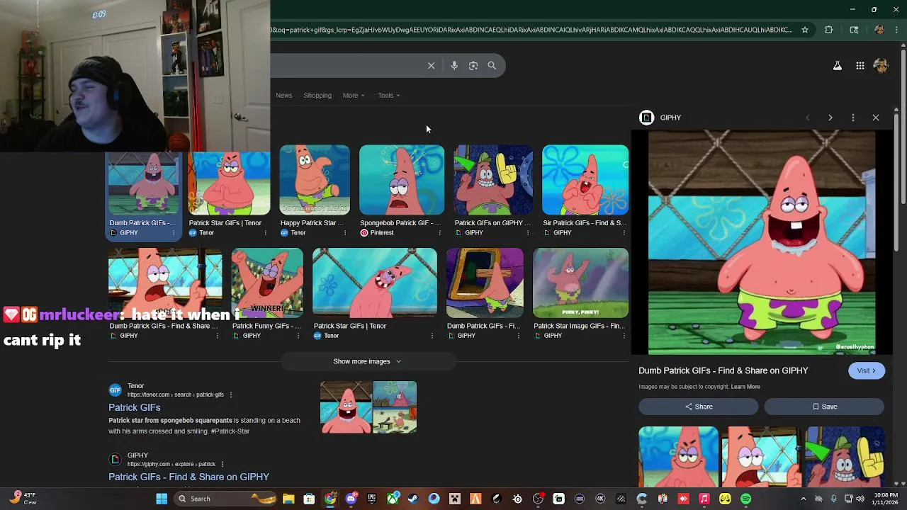Viewport: 907px width, 510px height.
Task: Open the Chrome profile avatar in the toolbar
Action: point(879,30)
